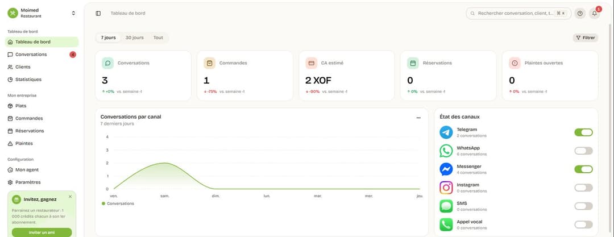Click the gift icon in Invitez, gagnez card
Viewport: 614px width, 237px height.
click(x=16, y=199)
